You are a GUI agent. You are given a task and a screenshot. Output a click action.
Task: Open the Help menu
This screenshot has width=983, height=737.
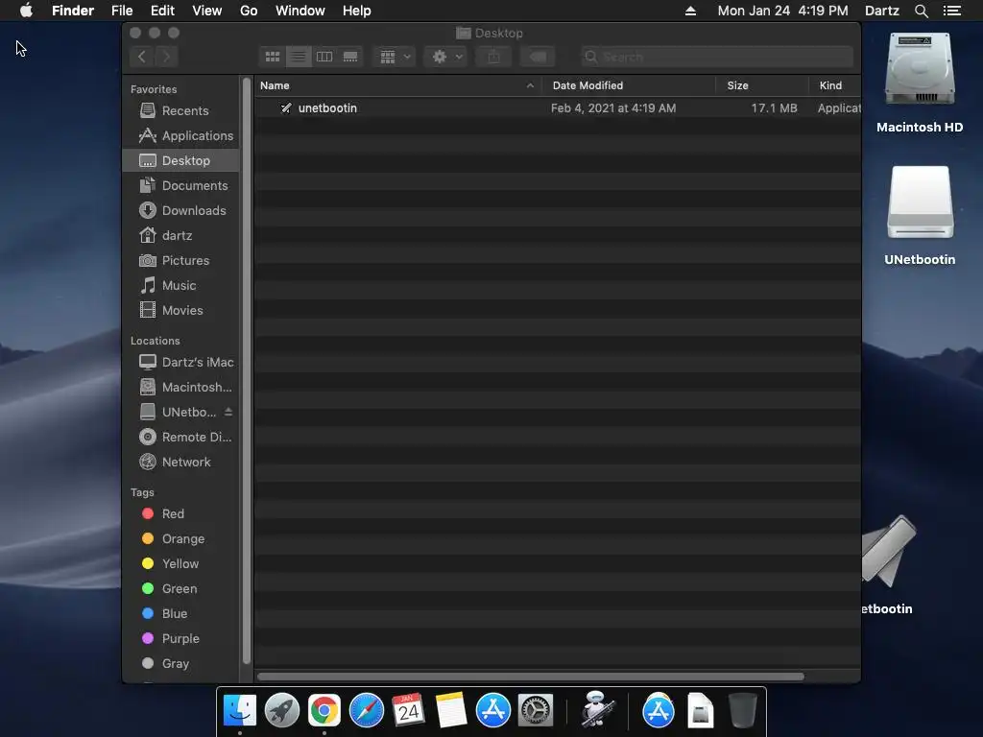pyautogui.click(x=357, y=11)
